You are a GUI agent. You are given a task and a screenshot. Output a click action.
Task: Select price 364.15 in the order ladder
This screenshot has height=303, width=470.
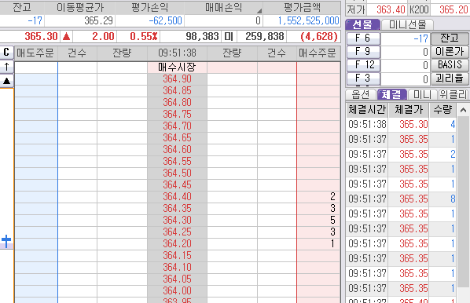click(x=177, y=256)
